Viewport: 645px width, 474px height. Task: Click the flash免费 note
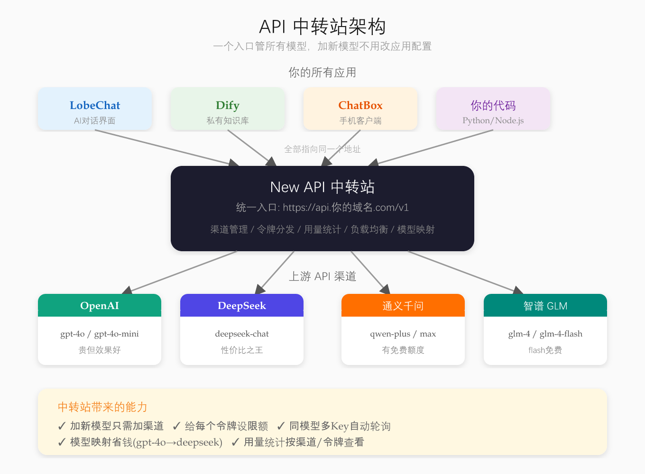(x=545, y=350)
